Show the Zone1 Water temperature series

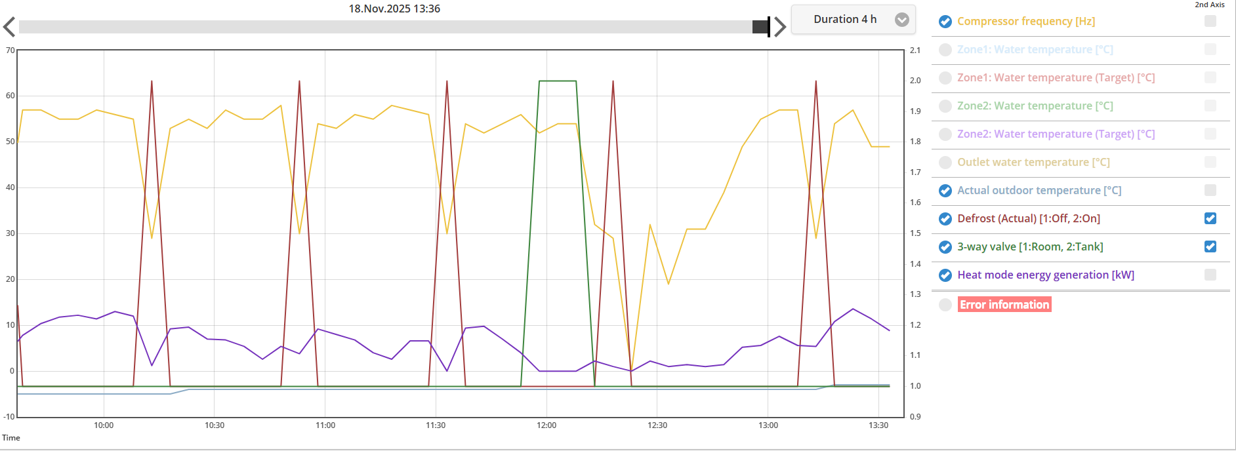click(945, 50)
